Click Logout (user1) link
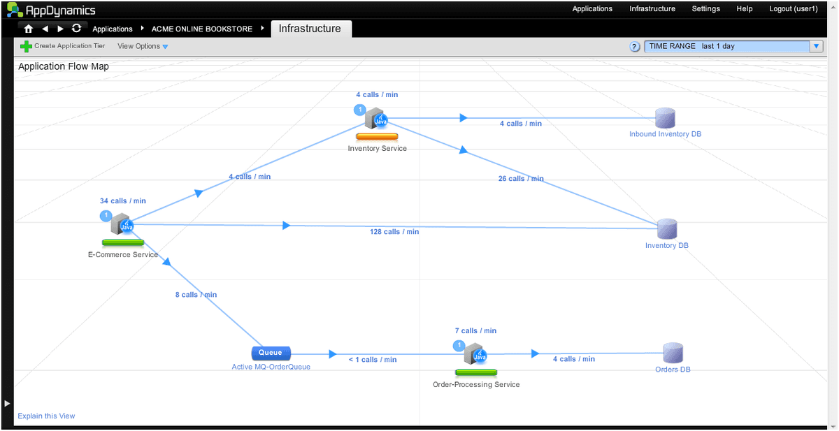 tap(793, 9)
